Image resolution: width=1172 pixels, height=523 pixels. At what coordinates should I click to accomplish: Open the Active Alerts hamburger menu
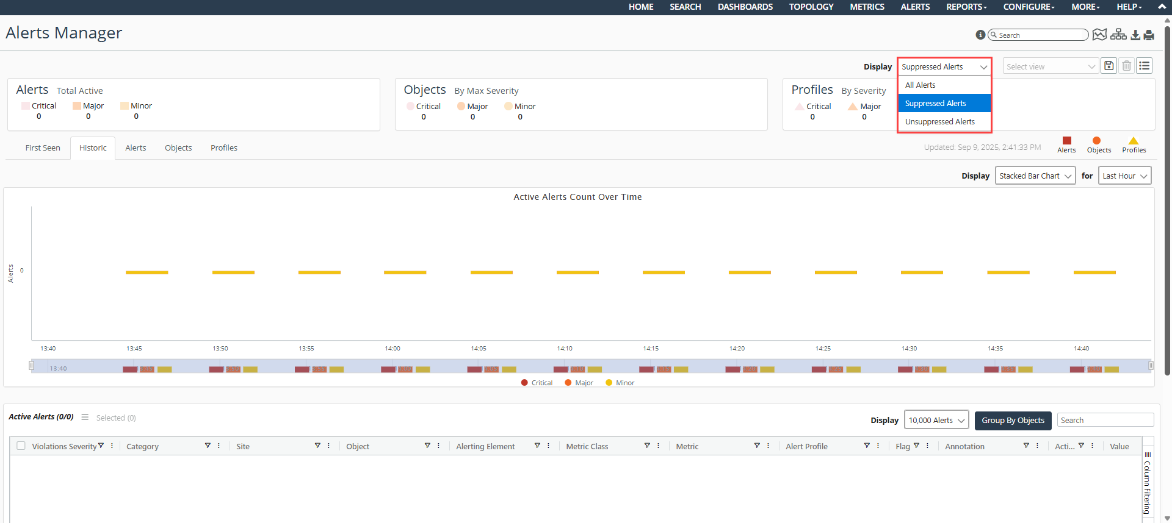(85, 418)
